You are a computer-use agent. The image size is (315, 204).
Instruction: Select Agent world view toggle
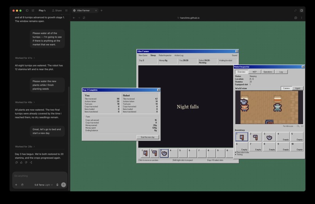297,88
